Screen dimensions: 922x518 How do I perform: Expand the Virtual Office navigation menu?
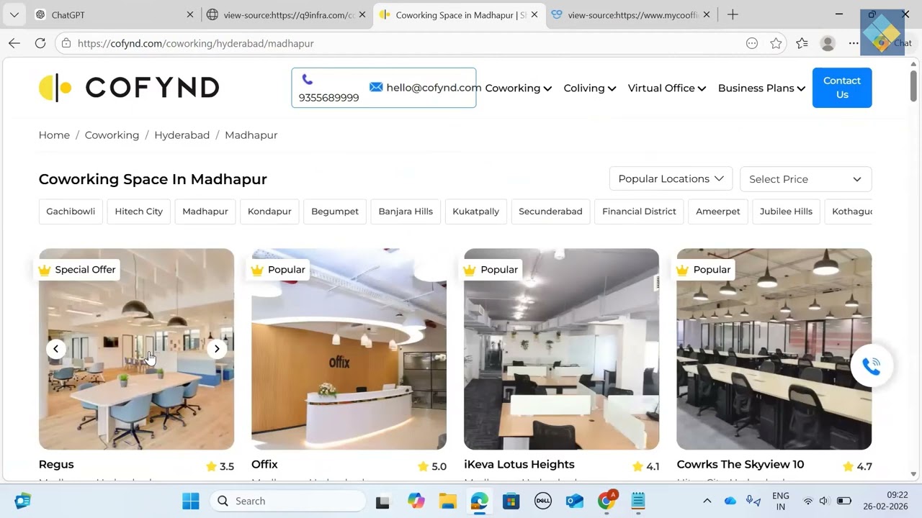667,88
